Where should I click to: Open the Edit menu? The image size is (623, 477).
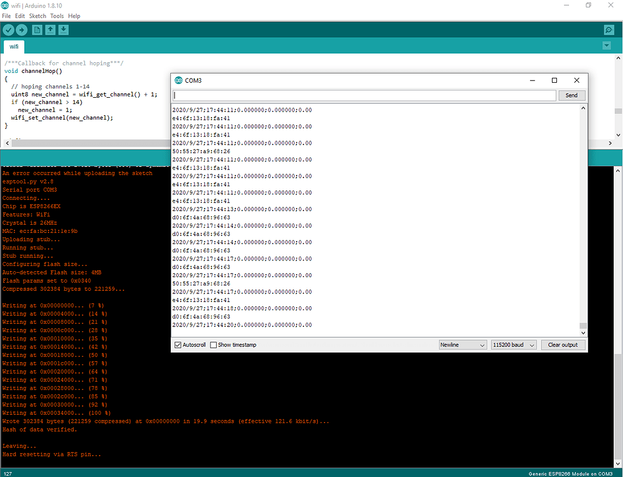(x=20, y=16)
